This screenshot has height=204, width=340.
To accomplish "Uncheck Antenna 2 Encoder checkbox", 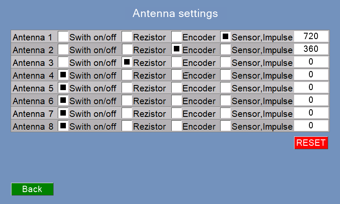I will pyautogui.click(x=176, y=49).
